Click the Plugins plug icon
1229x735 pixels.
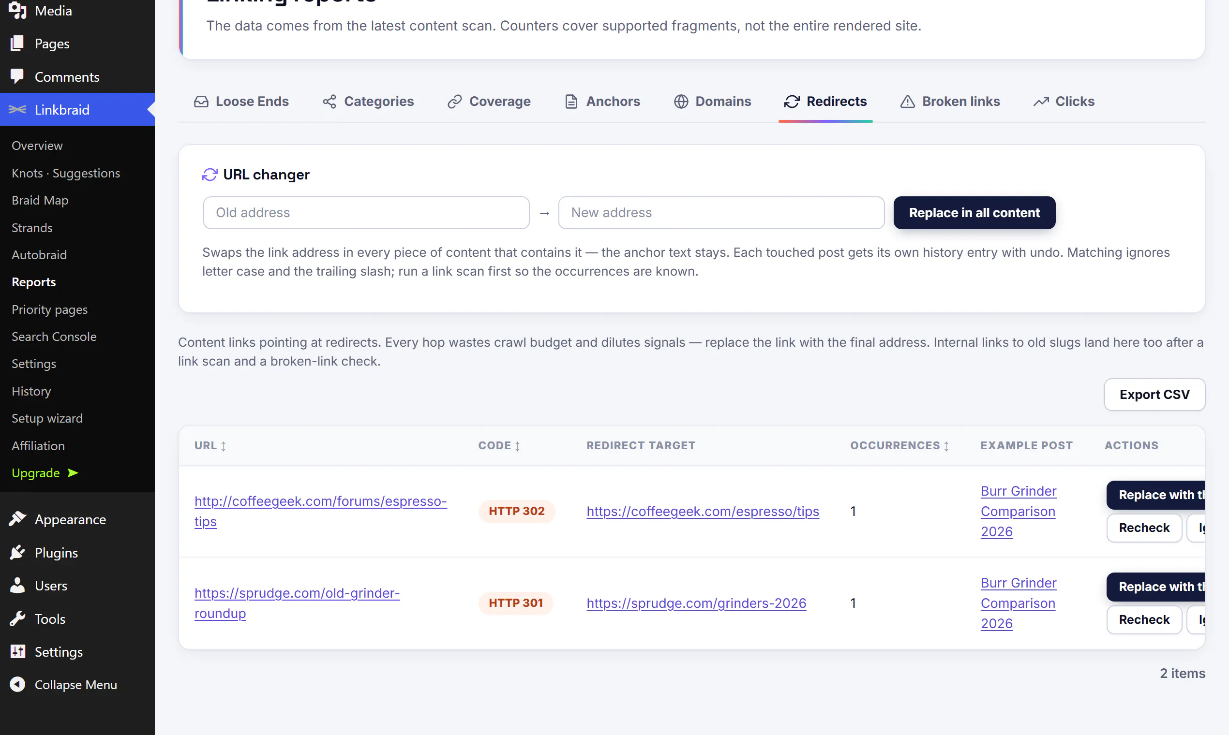(x=17, y=552)
